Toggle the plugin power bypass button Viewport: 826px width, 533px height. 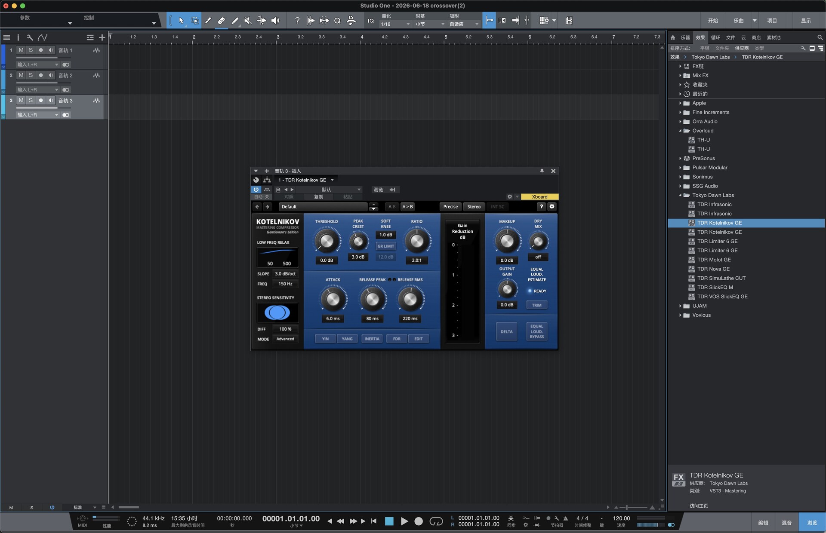click(256, 190)
